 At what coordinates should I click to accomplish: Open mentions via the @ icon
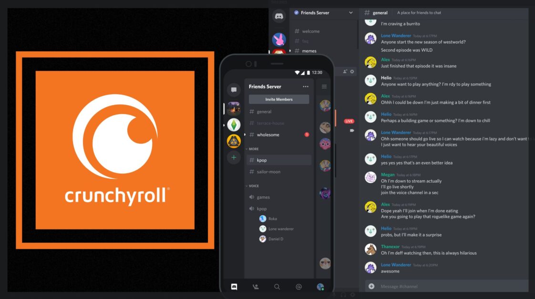click(298, 286)
